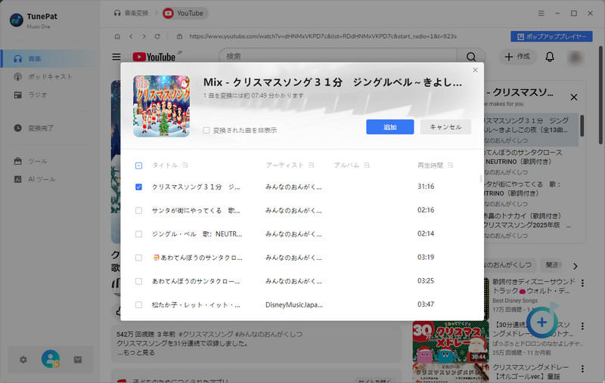Click the YouTube source tab
Screen dimensions: 605x383
click(185, 13)
